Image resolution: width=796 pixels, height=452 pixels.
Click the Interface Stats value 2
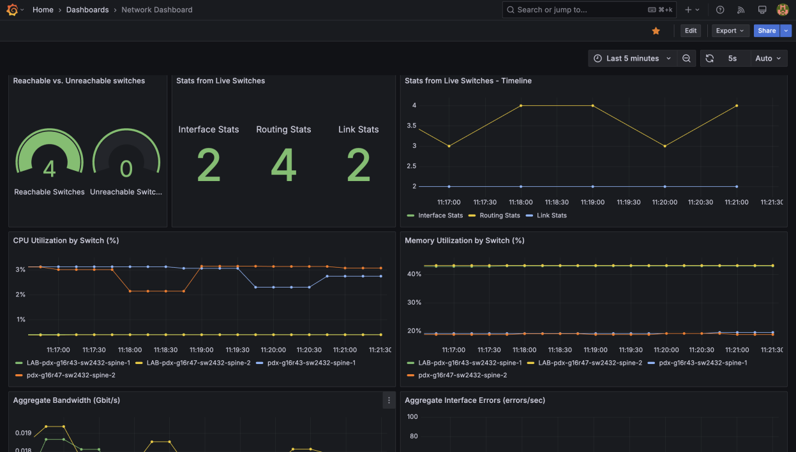coord(209,165)
